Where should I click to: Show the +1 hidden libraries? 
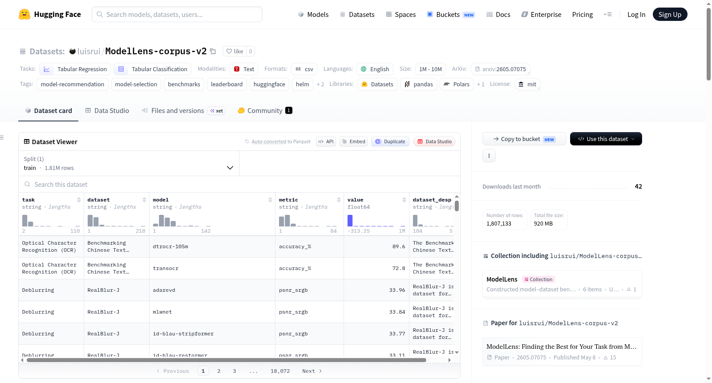[481, 84]
